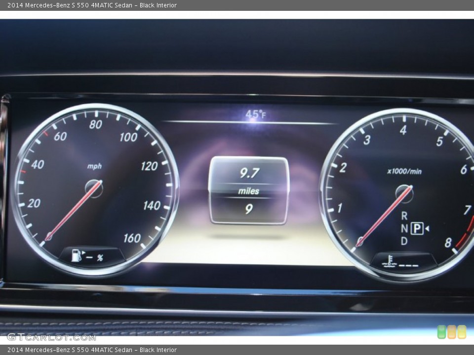Click the arrow beside the P indicator

(427, 229)
